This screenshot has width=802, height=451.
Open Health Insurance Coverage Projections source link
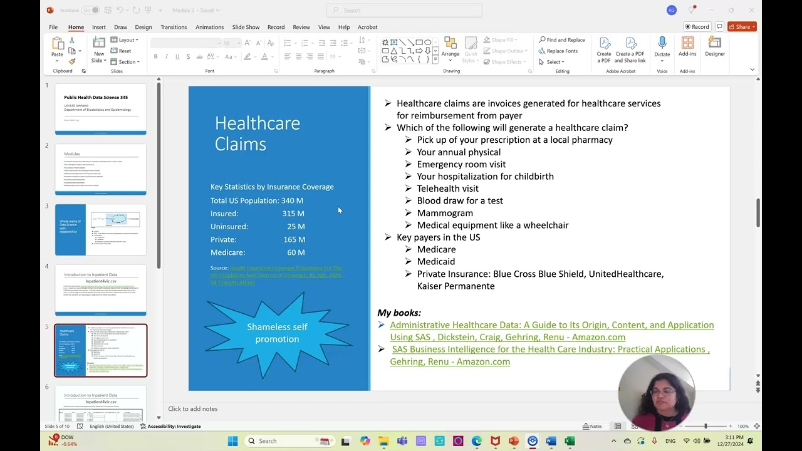tap(277, 275)
